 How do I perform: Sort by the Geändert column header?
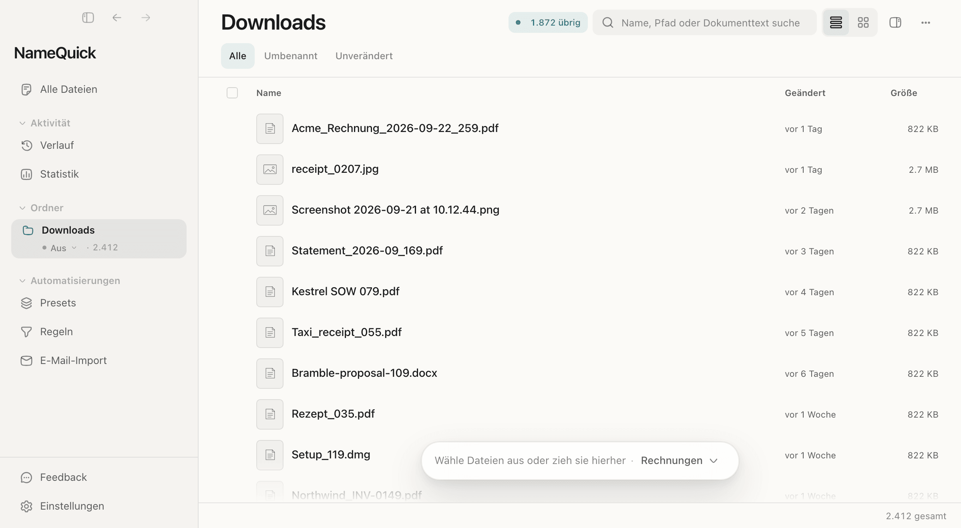(805, 93)
